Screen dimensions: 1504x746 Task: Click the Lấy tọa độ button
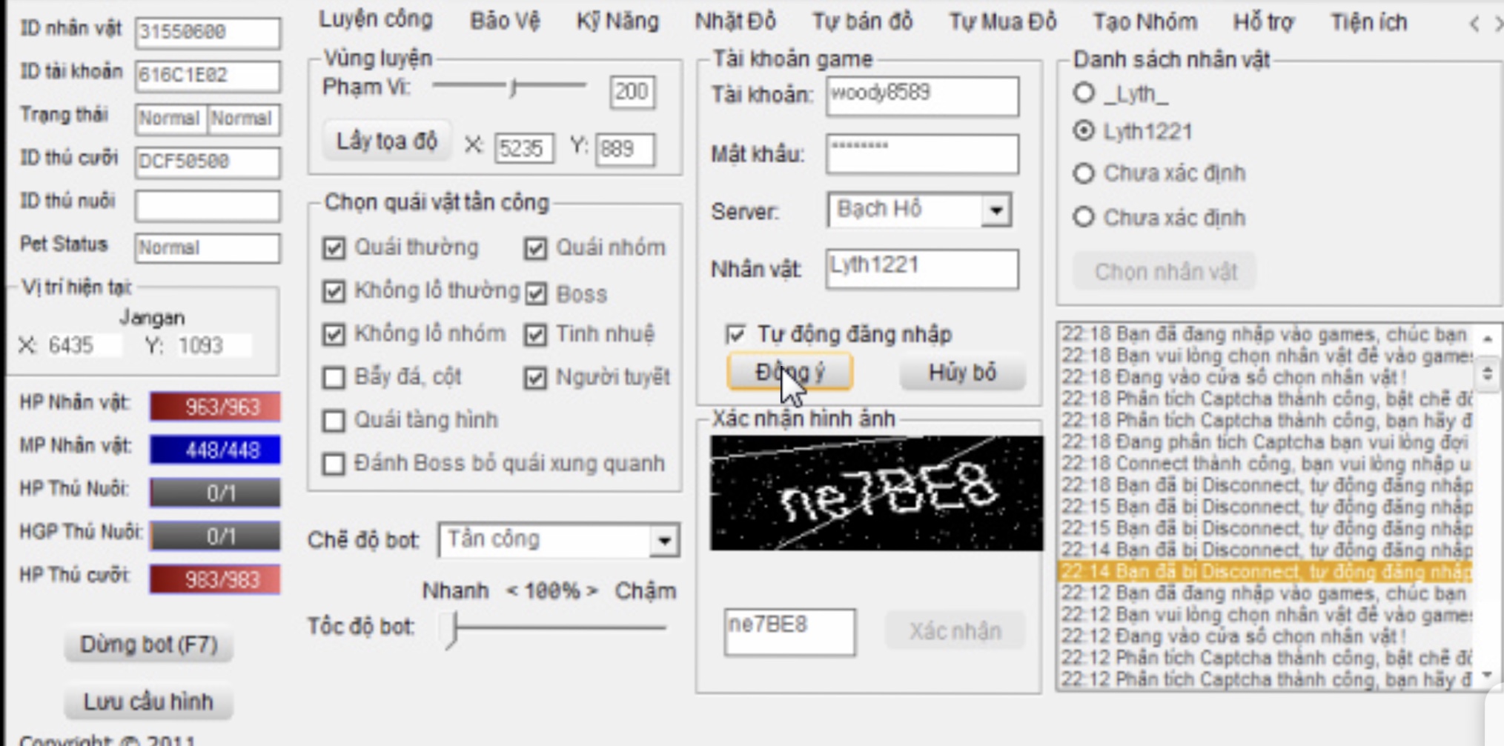tap(387, 141)
